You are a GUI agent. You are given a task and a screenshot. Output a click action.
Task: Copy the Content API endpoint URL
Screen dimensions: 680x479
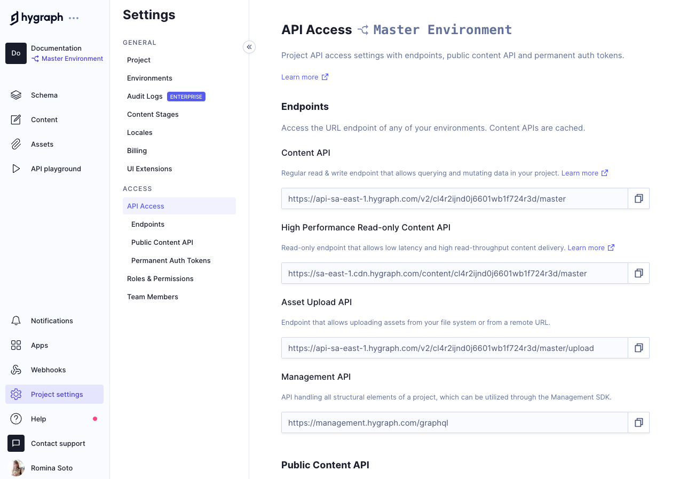pos(638,198)
